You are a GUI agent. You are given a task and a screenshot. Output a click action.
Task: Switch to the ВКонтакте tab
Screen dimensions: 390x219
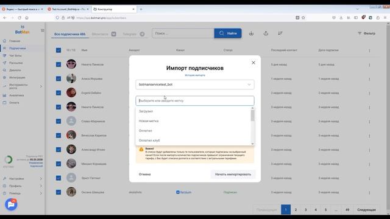coord(104,34)
